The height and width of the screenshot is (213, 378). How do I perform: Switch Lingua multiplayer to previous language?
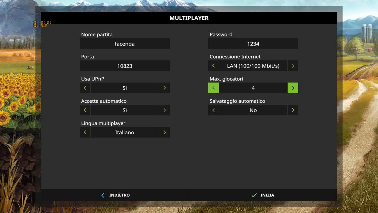pos(85,132)
